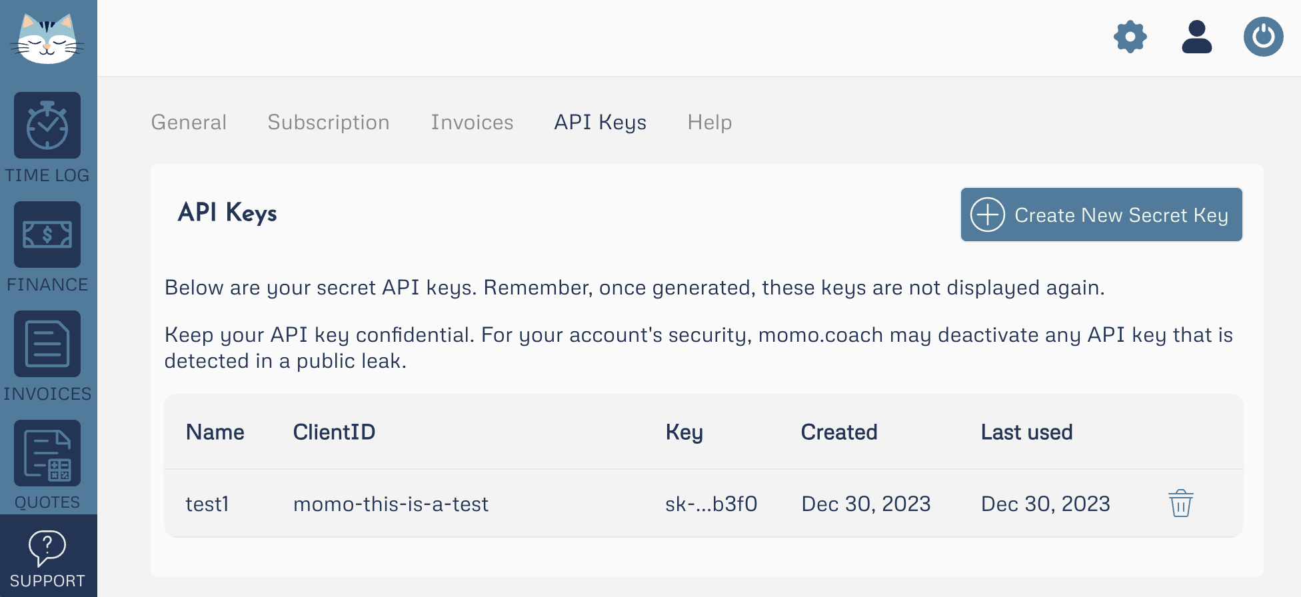The image size is (1301, 597).
Task: Open Support chat bubble icon
Action: pyautogui.click(x=47, y=548)
